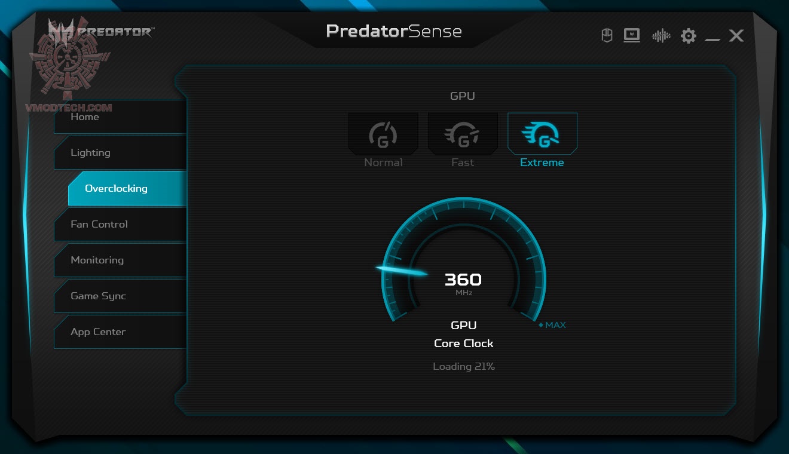This screenshot has width=789, height=454.
Task: Select the Overclocking tab
Action: (x=127, y=189)
